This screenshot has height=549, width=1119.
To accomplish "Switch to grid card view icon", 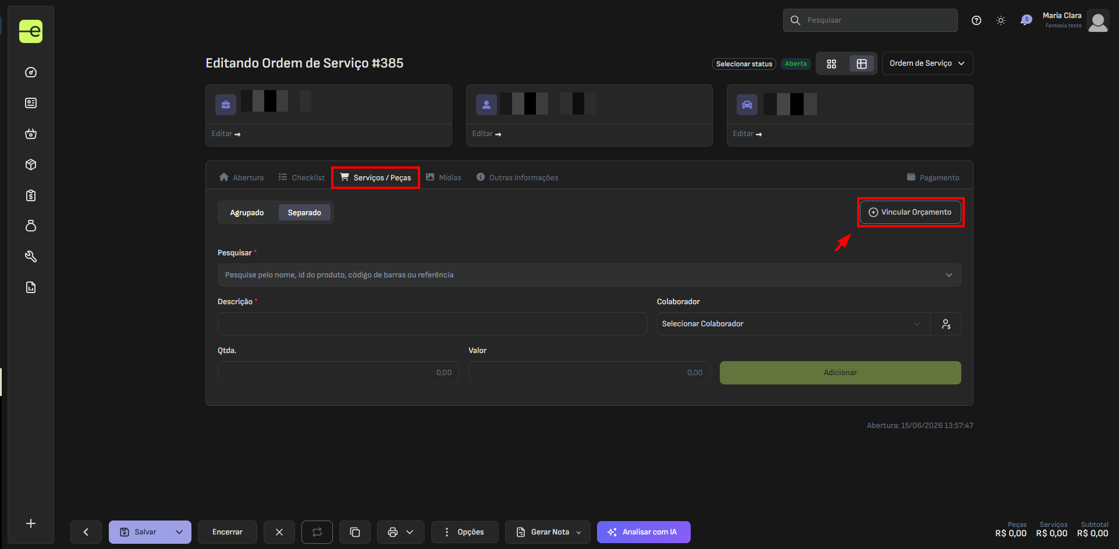I will [832, 64].
